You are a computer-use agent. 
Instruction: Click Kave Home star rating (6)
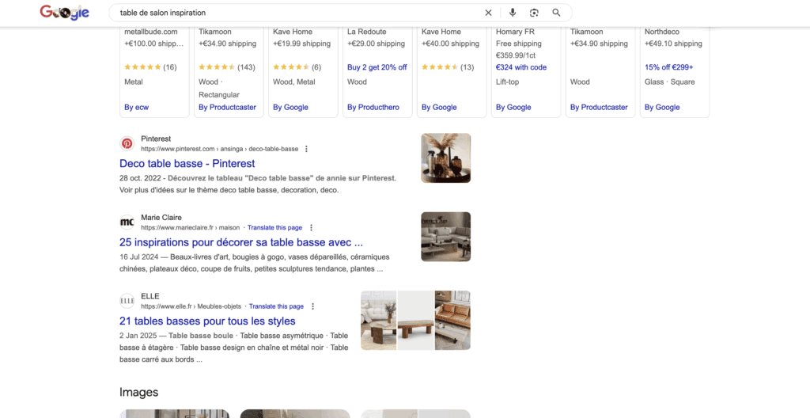coord(297,67)
